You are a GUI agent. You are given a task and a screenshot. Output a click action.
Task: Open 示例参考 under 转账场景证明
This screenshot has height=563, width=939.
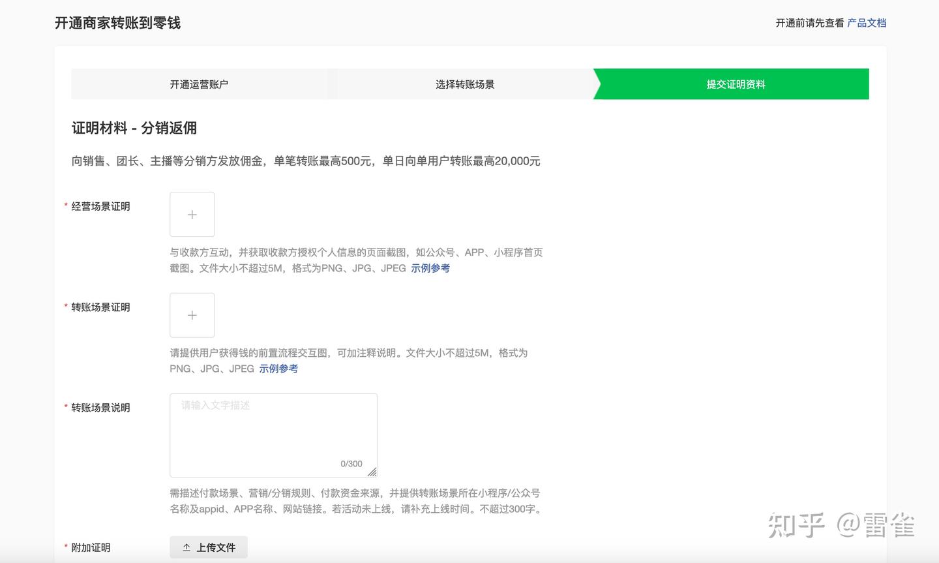click(278, 368)
